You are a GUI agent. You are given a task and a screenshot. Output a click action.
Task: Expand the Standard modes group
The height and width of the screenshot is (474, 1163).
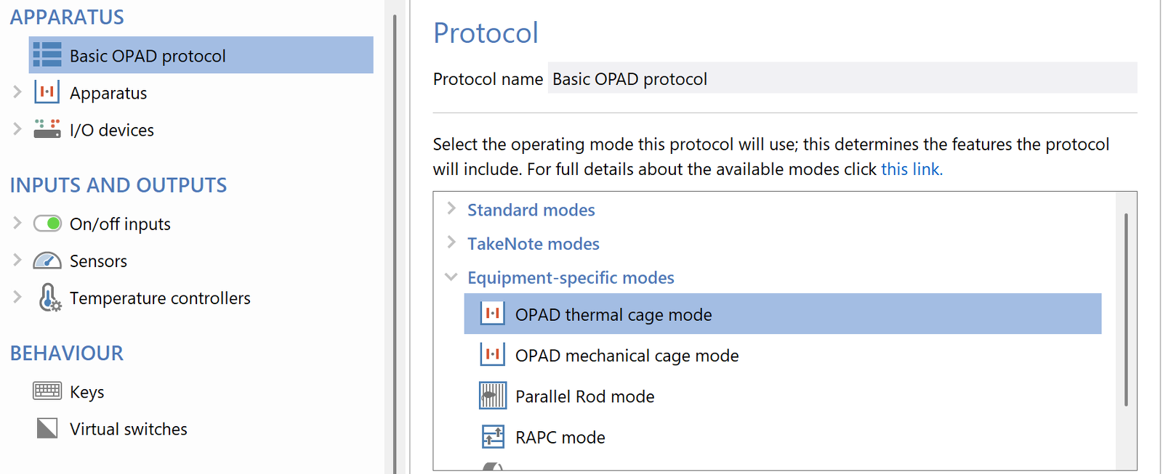[x=451, y=209]
